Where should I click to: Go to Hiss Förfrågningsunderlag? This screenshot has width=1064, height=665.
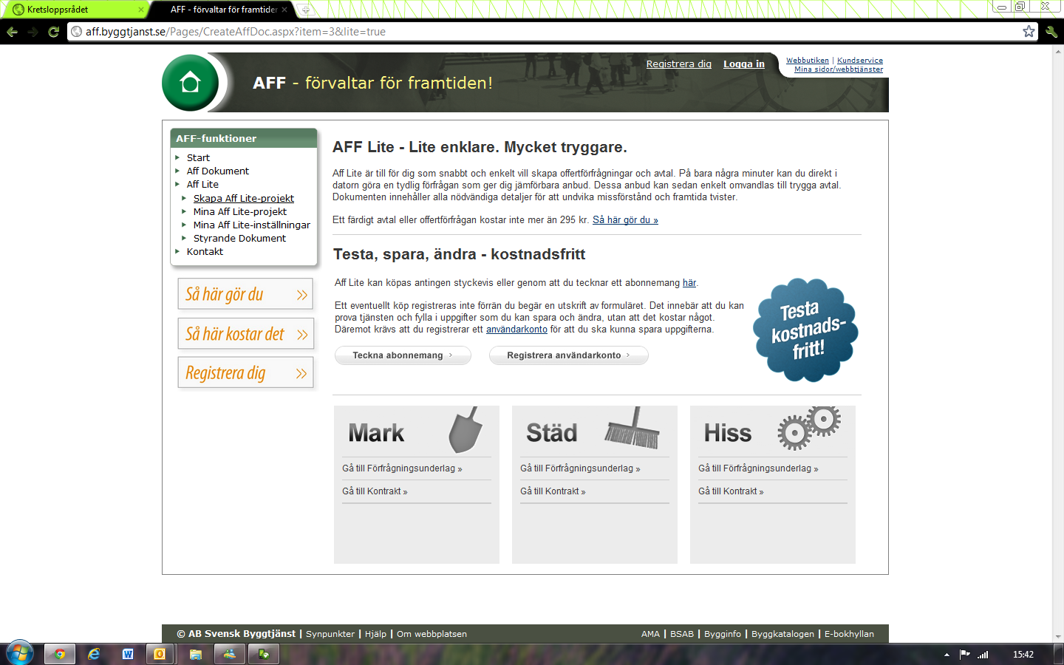click(758, 468)
